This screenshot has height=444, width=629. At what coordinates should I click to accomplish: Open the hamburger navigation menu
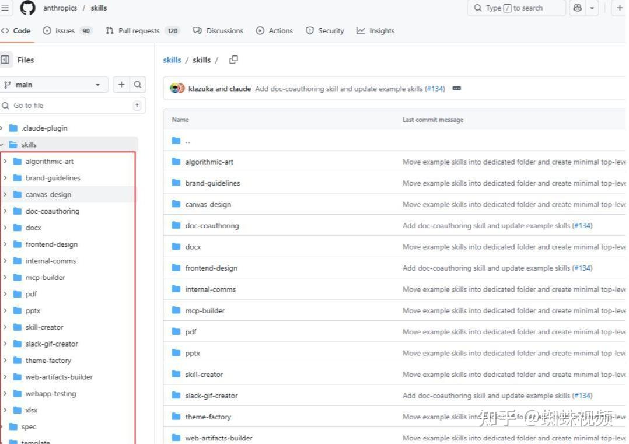tap(5, 8)
